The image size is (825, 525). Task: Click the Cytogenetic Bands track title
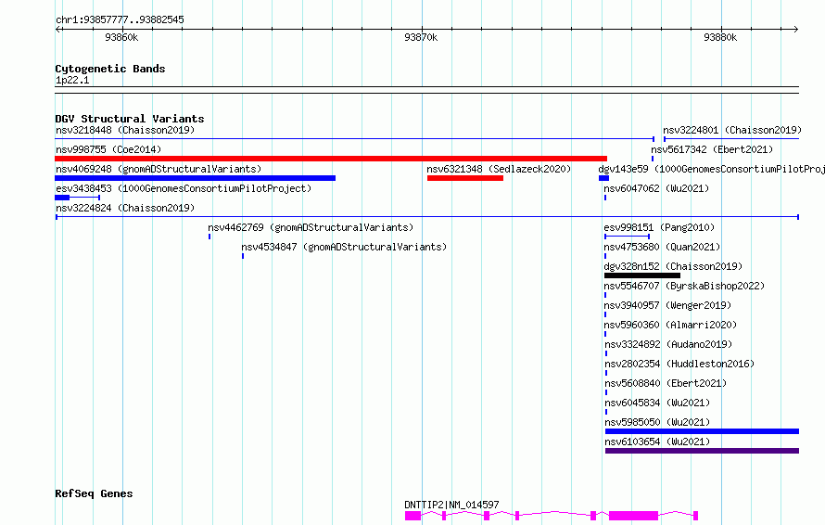(110, 69)
